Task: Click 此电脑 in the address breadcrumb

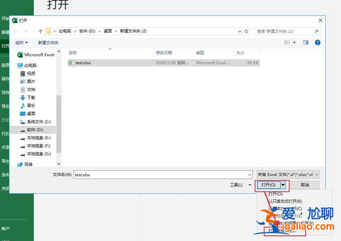Action: (x=65, y=31)
